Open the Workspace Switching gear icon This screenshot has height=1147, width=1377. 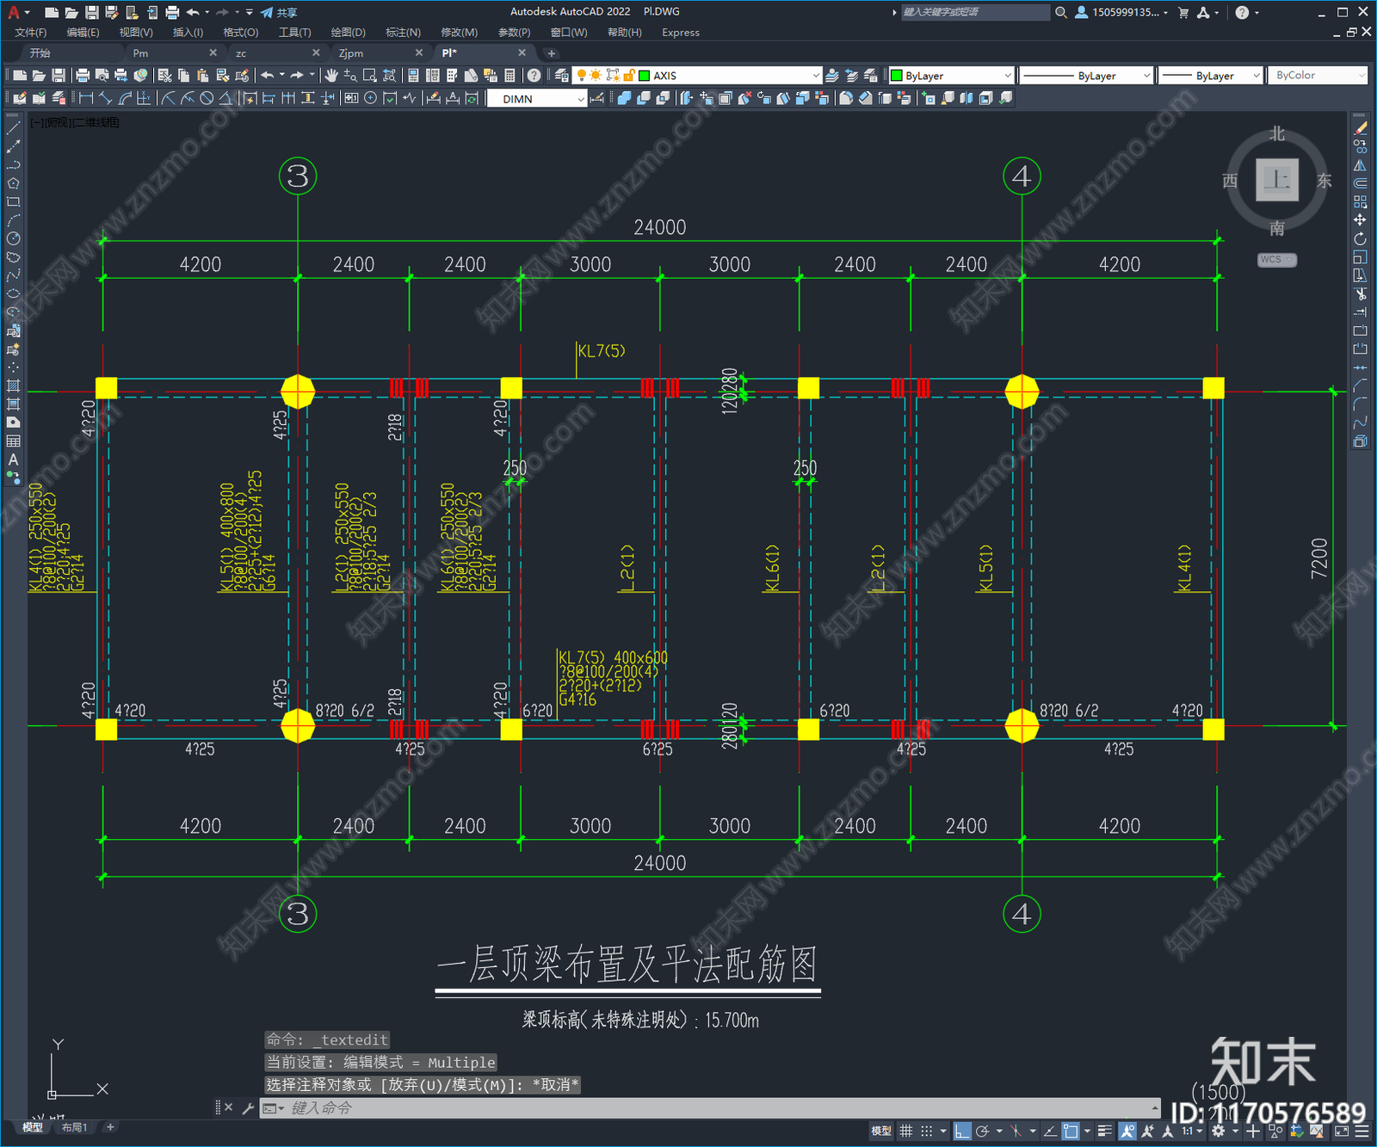coord(1219,1132)
